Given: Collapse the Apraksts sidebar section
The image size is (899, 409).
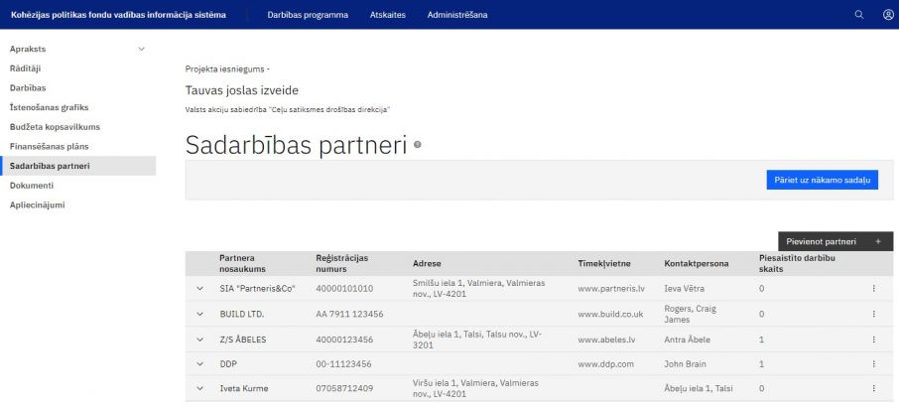Looking at the screenshot, I should pos(141,49).
